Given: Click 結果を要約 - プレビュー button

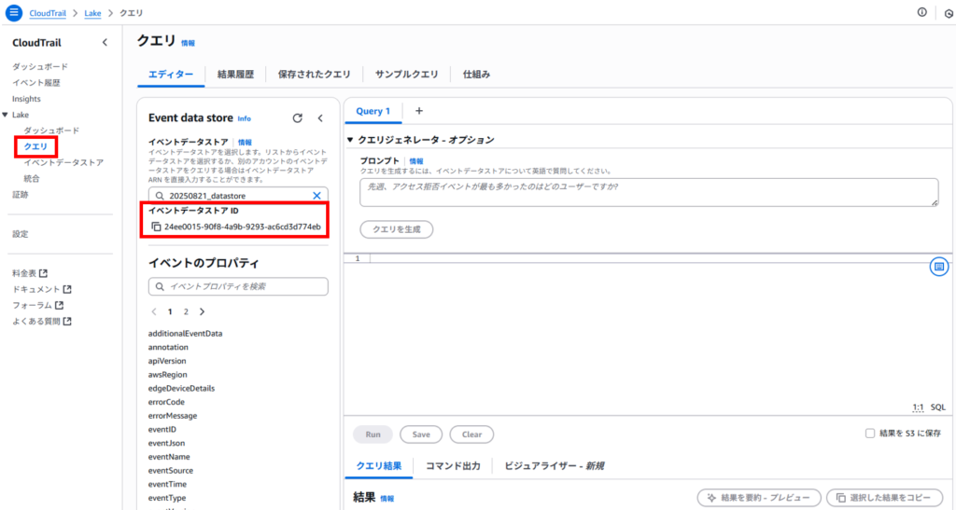Looking at the screenshot, I should point(759,498).
